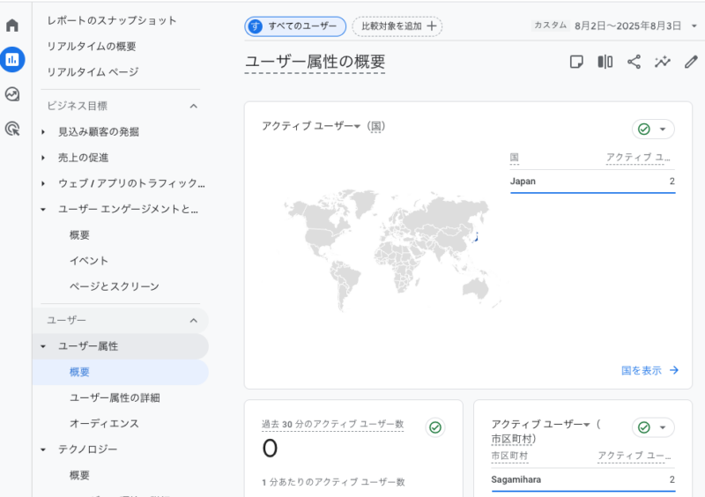Click the share report icon
The width and height of the screenshot is (705, 497).
click(x=634, y=62)
